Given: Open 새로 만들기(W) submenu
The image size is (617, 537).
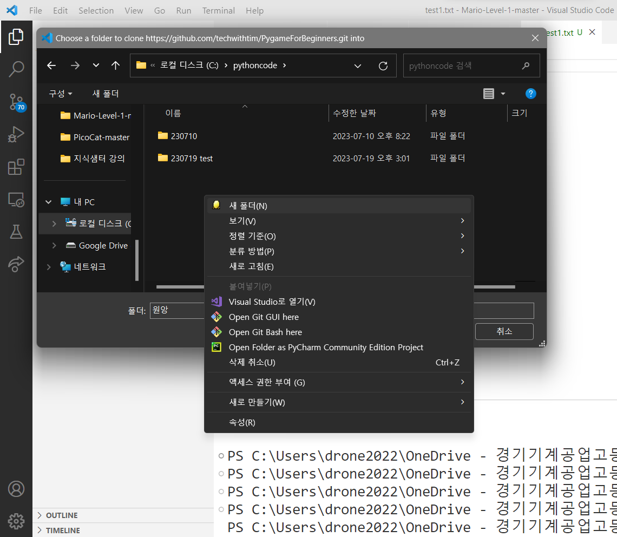Looking at the screenshot, I should tap(339, 402).
